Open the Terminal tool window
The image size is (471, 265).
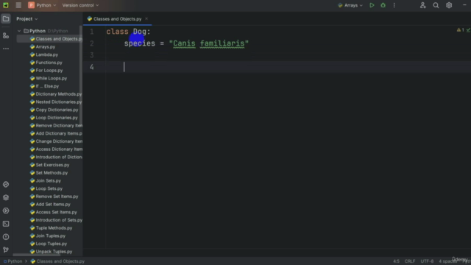tap(6, 224)
